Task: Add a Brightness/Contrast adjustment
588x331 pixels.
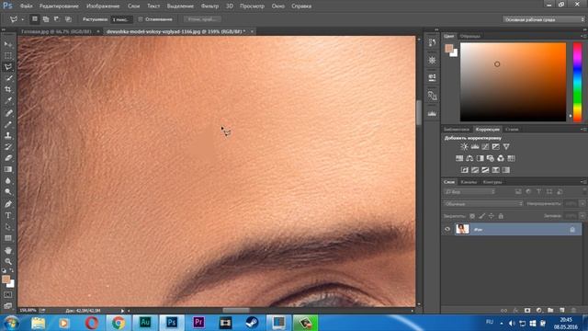Action: [x=464, y=147]
